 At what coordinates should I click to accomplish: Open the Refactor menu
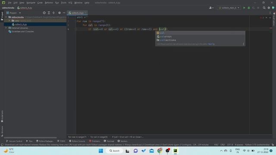point(49,3)
